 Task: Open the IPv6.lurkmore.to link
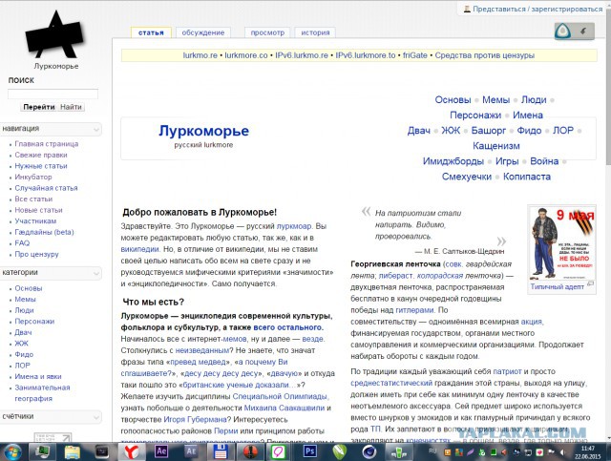tap(366, 55)
